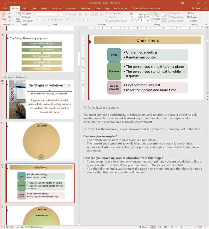Clear all formatting in Font group
The width and height of the screenshot is (209, 229).
[x=75, y=15]
